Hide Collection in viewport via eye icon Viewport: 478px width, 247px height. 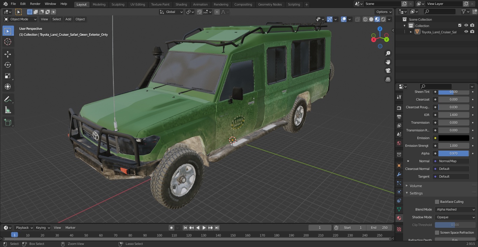466,25
